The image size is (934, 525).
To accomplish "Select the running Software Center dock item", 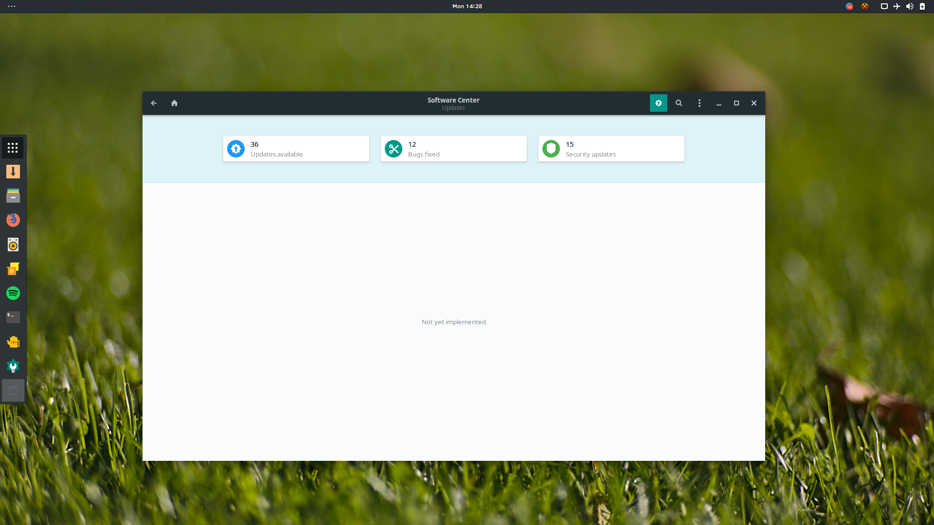I will click(x=13, y=390).
